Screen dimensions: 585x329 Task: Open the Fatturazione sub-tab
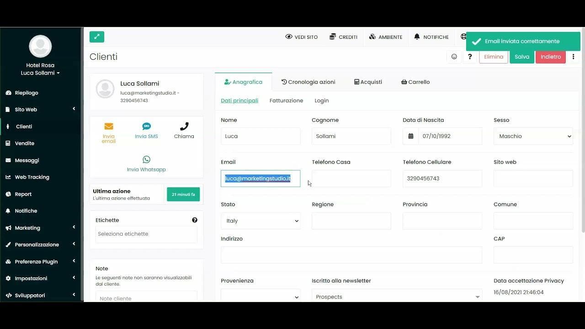pos(286,100)
